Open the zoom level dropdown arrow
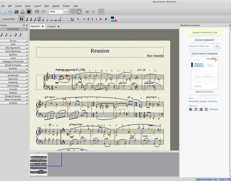Viewport: 231px width, 181px height. [x=65, y=12]
